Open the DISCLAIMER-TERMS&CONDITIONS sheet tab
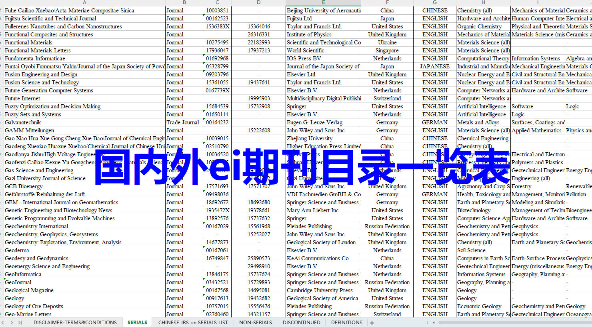The width and height of the screenshot is (592, 327). (x=75, y=323)
